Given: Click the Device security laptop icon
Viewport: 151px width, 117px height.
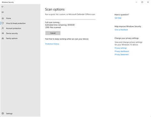Looking at the screenshot, I should pos(3,33).
